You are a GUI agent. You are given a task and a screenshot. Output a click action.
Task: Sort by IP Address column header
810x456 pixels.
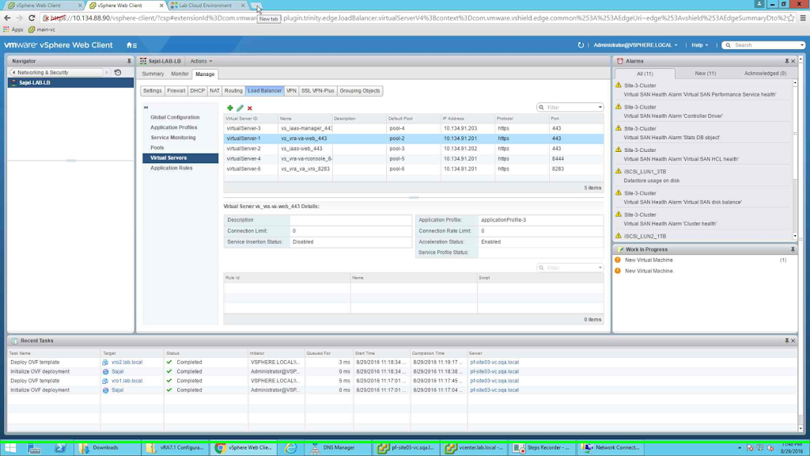(467, 119)
